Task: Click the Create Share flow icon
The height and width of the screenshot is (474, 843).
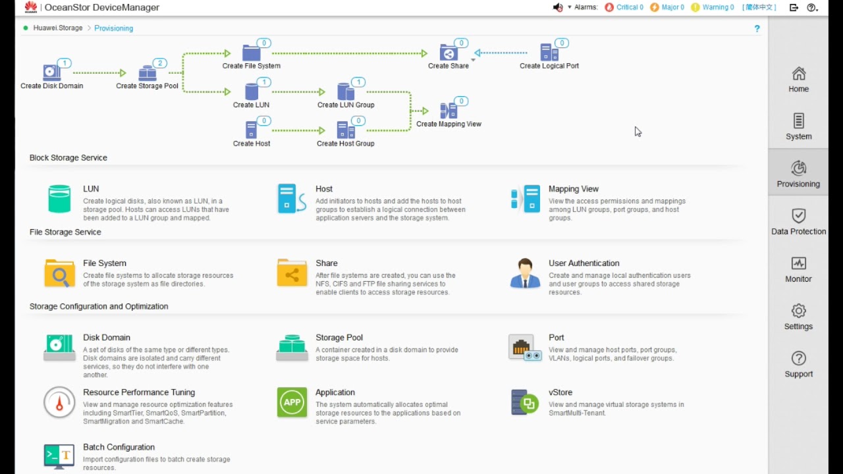Action: (x=449, y=53)
